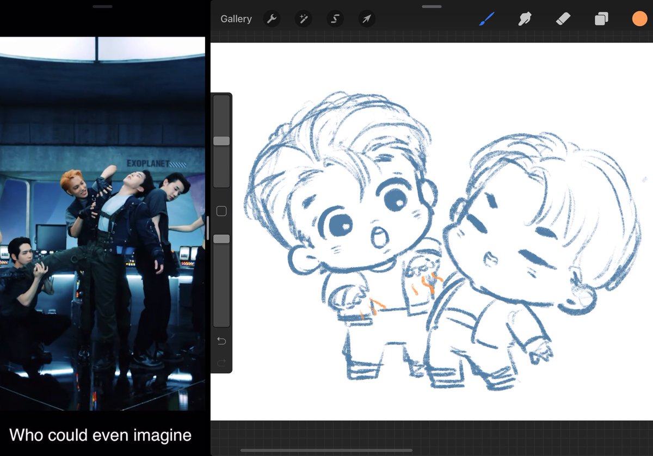
Task: Click the brush opacity slider handle
Action: (221, 239)
